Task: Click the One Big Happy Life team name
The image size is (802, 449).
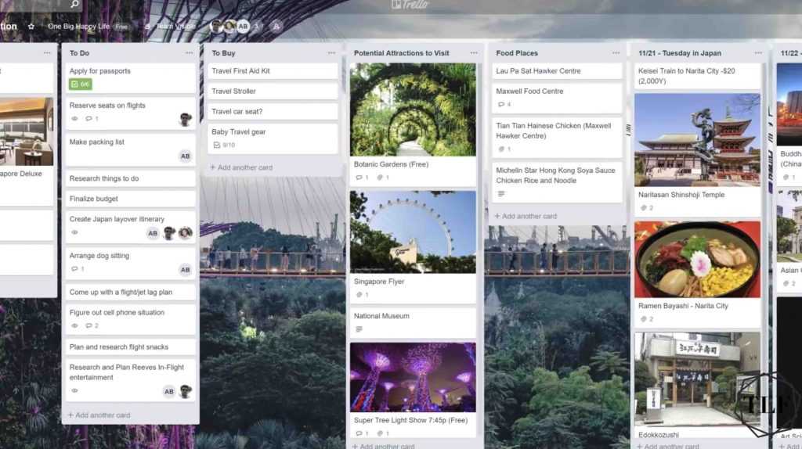Action: (78, 26)
